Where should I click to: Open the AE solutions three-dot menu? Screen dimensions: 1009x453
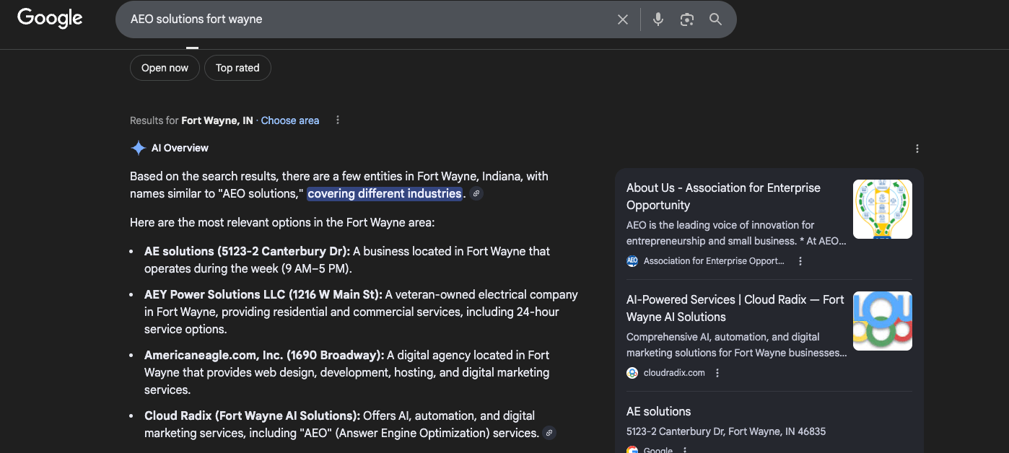(x=683, y=449)
